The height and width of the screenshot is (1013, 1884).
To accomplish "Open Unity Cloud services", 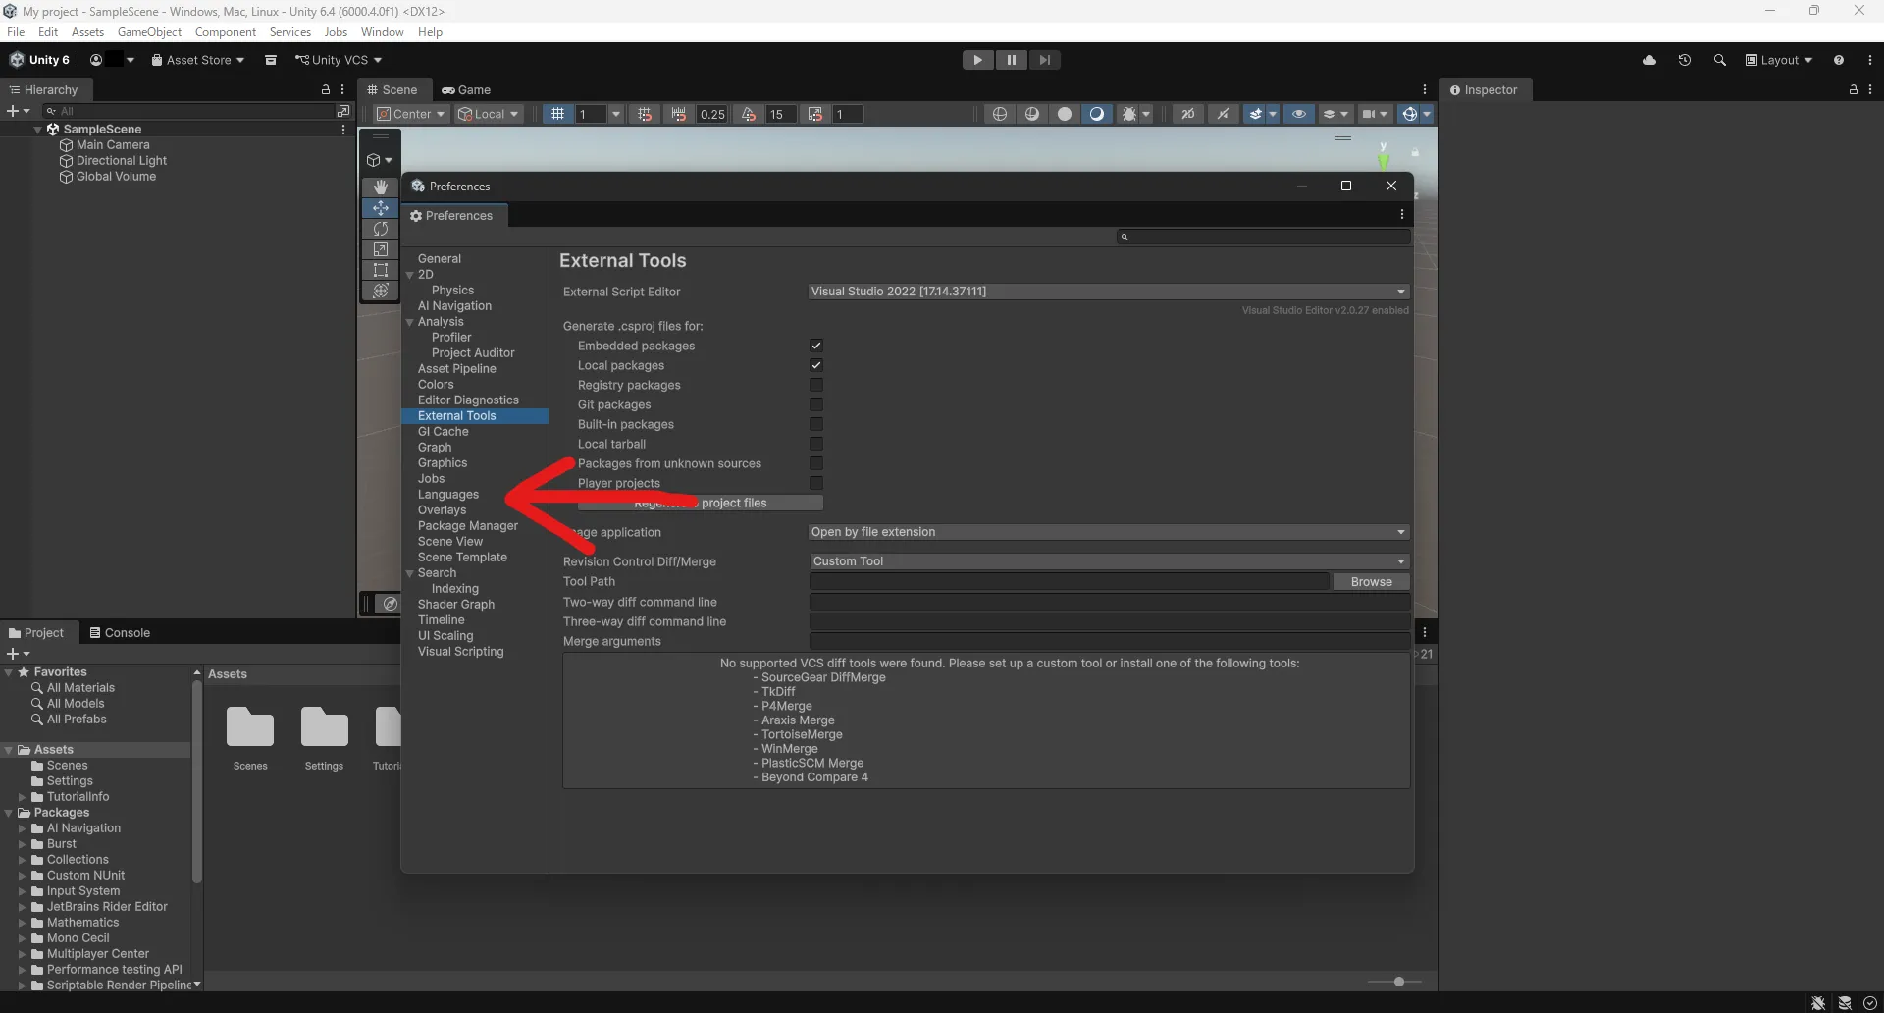I will 1650,60.
